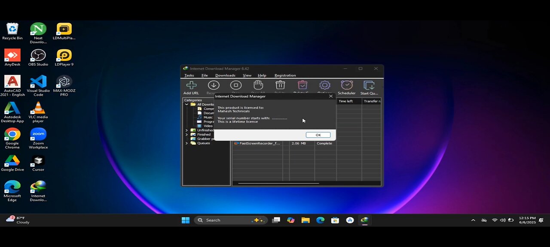Open the weather widget showing 87°F

tap(18, 220)
